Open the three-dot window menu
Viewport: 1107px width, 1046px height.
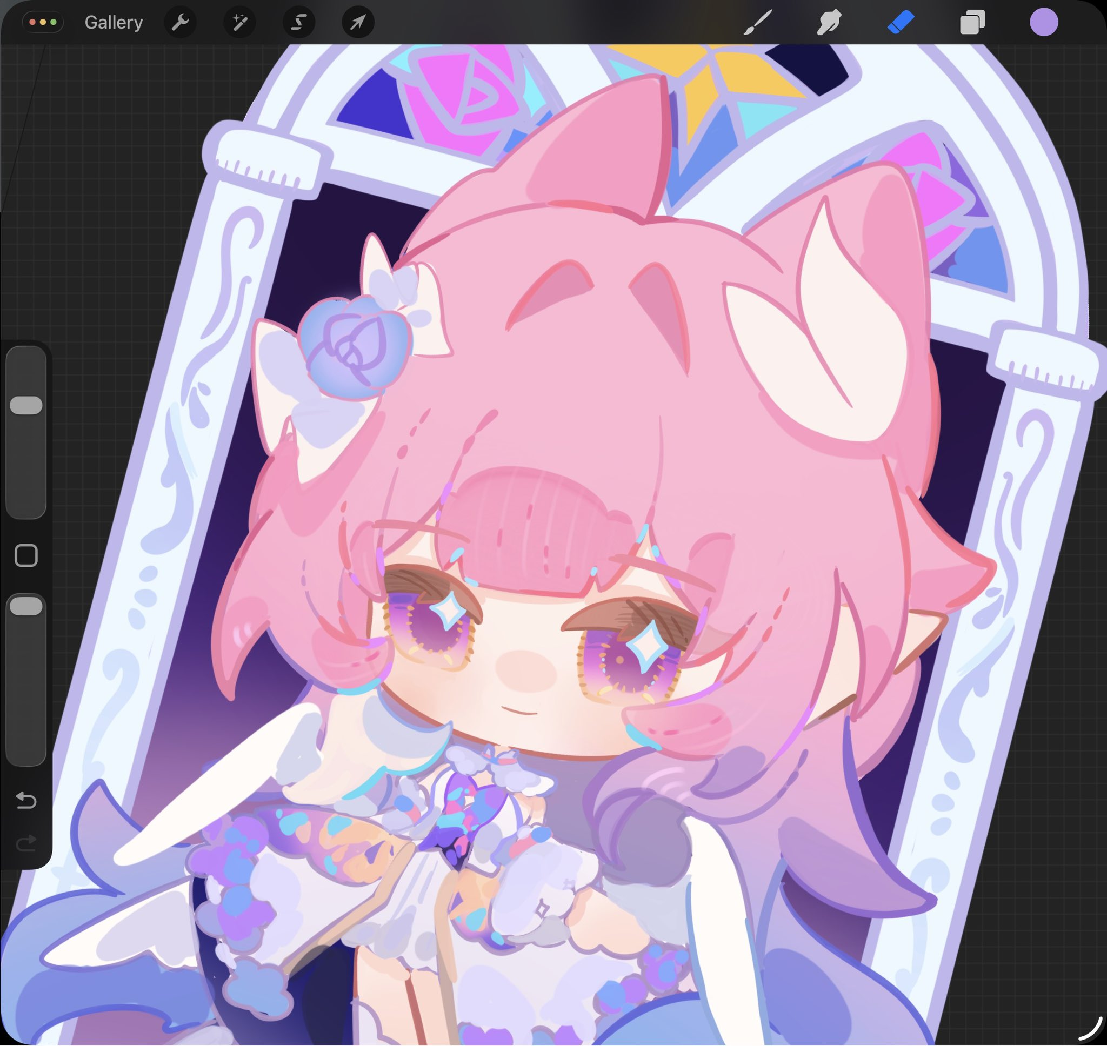[43, 23]
